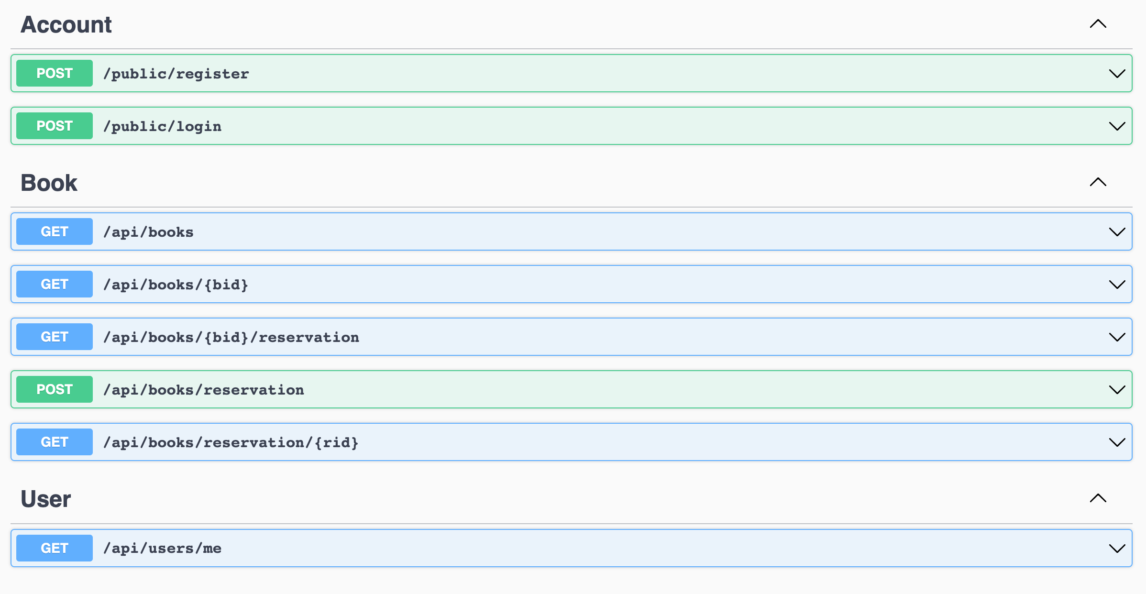Expand POST /api/books/reservation arrow
The width and height of the screenshot is (1146, 594).
pos(1117,390)
